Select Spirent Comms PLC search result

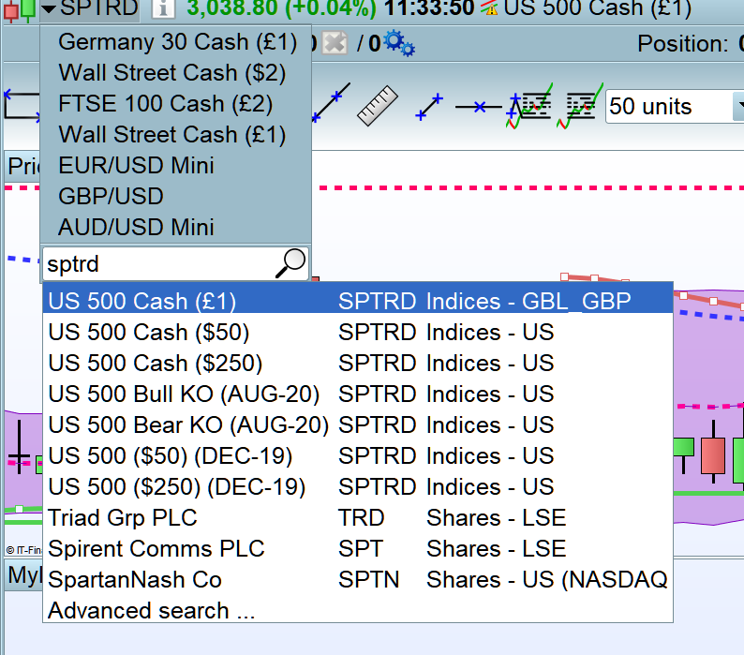[358, 548]
